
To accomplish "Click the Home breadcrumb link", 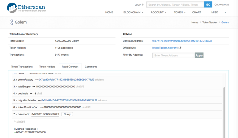I will pyautogui.click(x=195, y=23).
